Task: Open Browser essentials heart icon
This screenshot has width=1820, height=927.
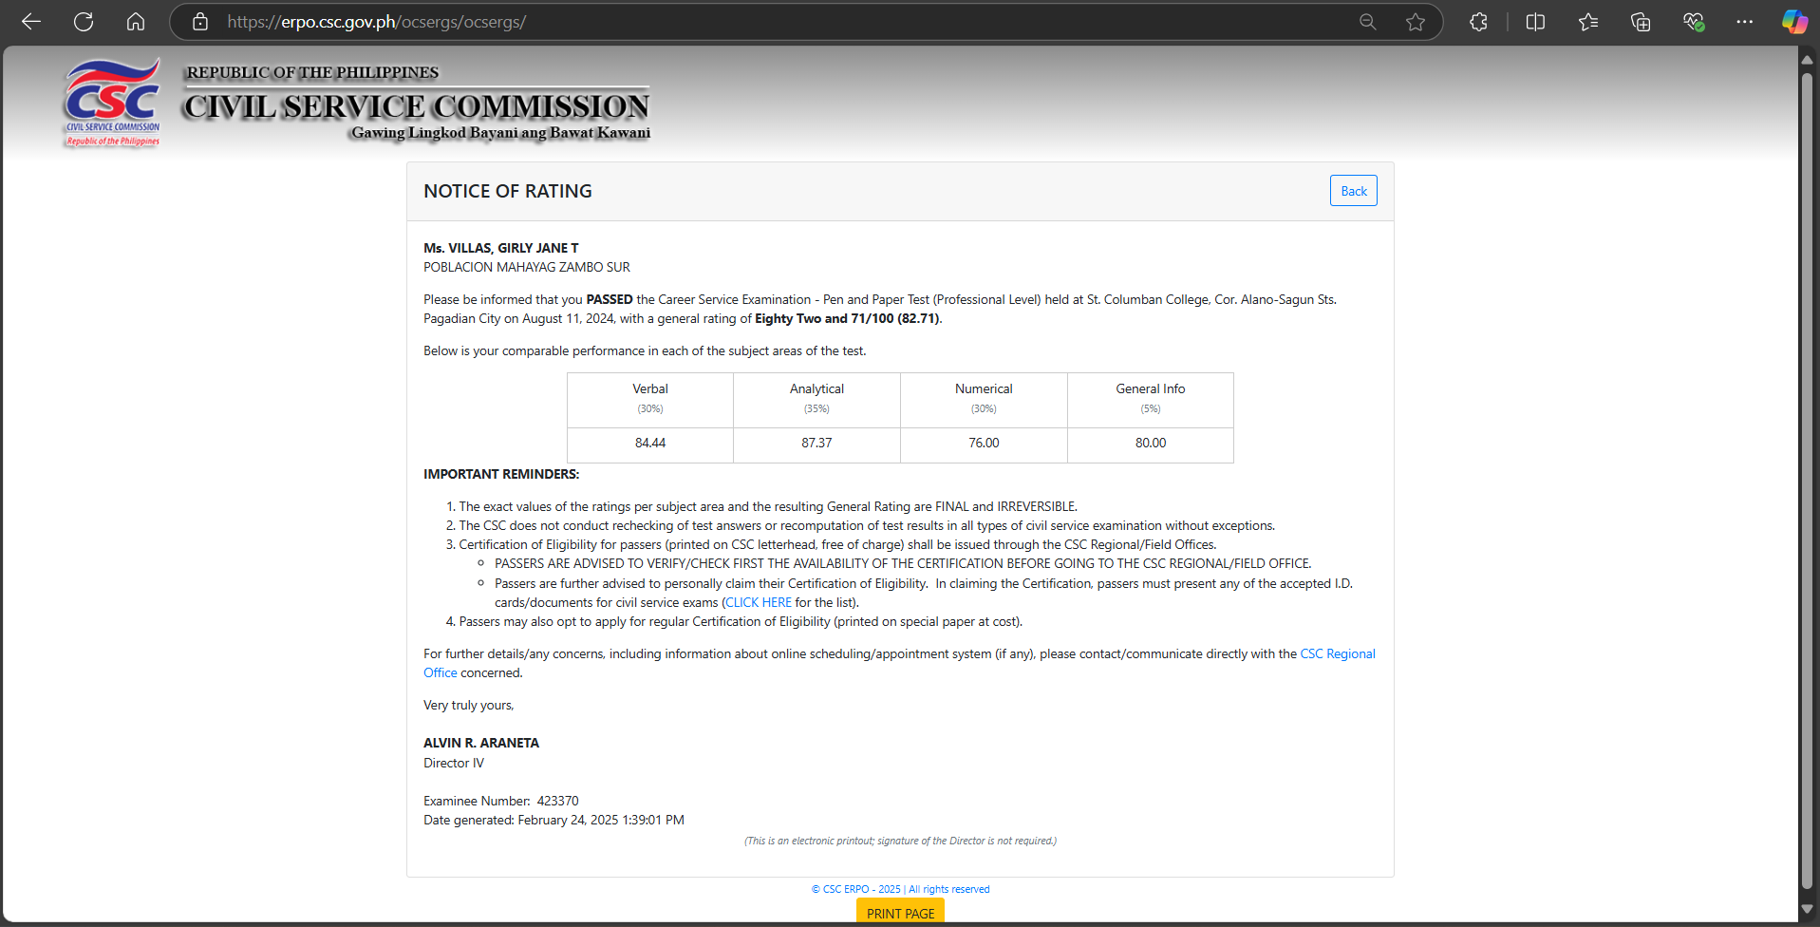Action: pyautogui.click(x=1694, y=22)
